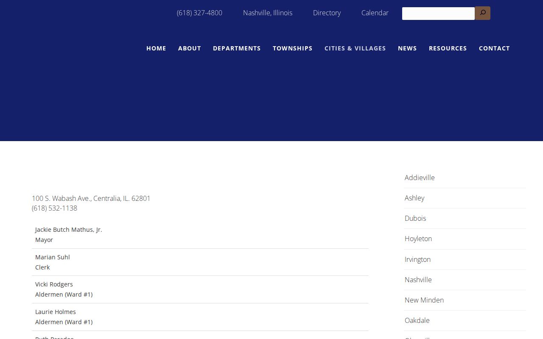
Task: Open the Departments menu
Action: pos(237,48)
